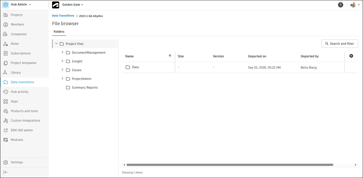
Task: Click the scrollbar left arrow
Action: [x=124, y=165]
